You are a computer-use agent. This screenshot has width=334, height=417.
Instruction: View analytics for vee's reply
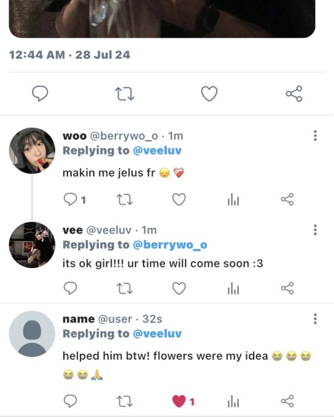[233, 289]
